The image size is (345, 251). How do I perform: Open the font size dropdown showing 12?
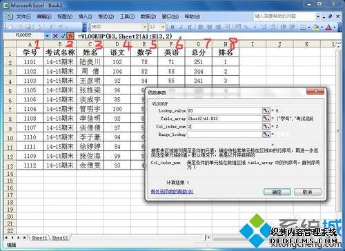[x=163, y=27]
